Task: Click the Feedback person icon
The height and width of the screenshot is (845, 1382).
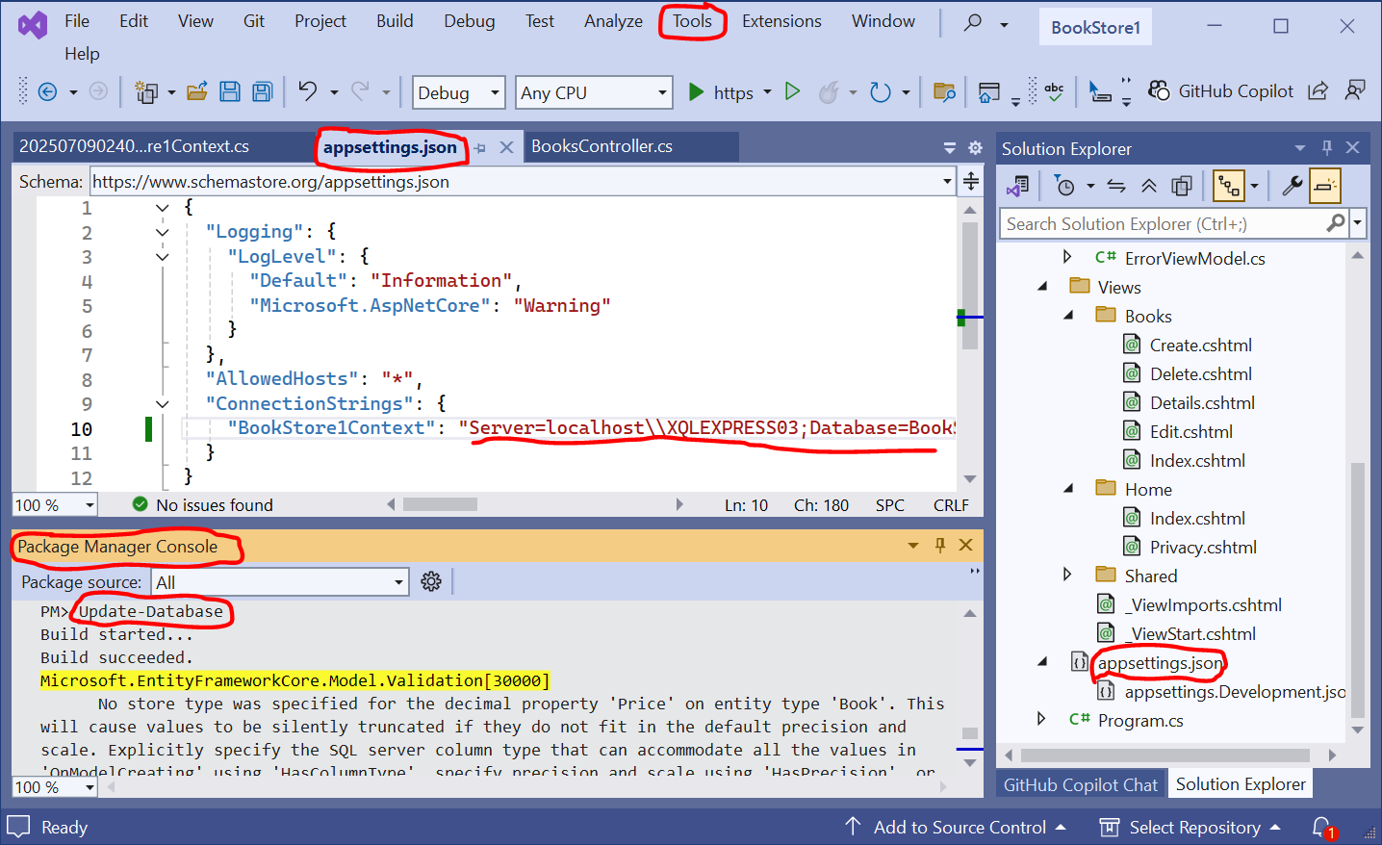Action: pyautogui.click(x=1355, y=91)
